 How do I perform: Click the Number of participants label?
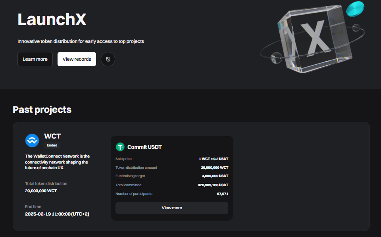pyautogui.click(x=134, y=194)
